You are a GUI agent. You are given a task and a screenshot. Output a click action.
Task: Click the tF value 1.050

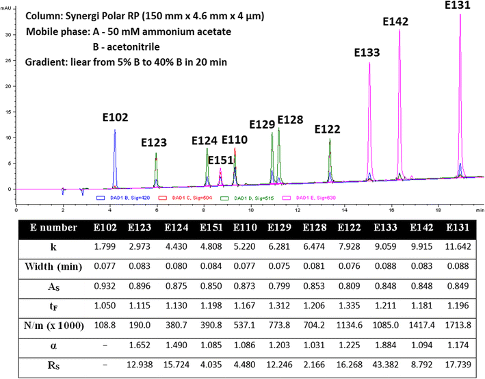[105, 306]
